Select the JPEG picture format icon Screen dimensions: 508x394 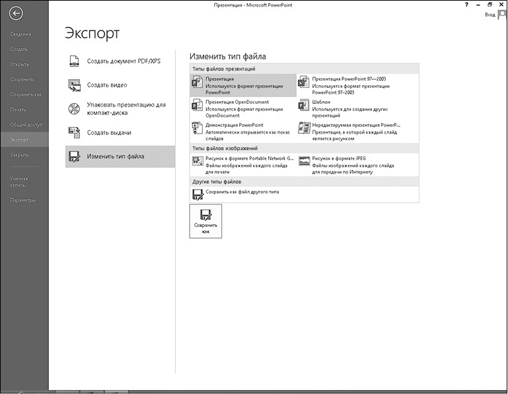coord(304,161)
